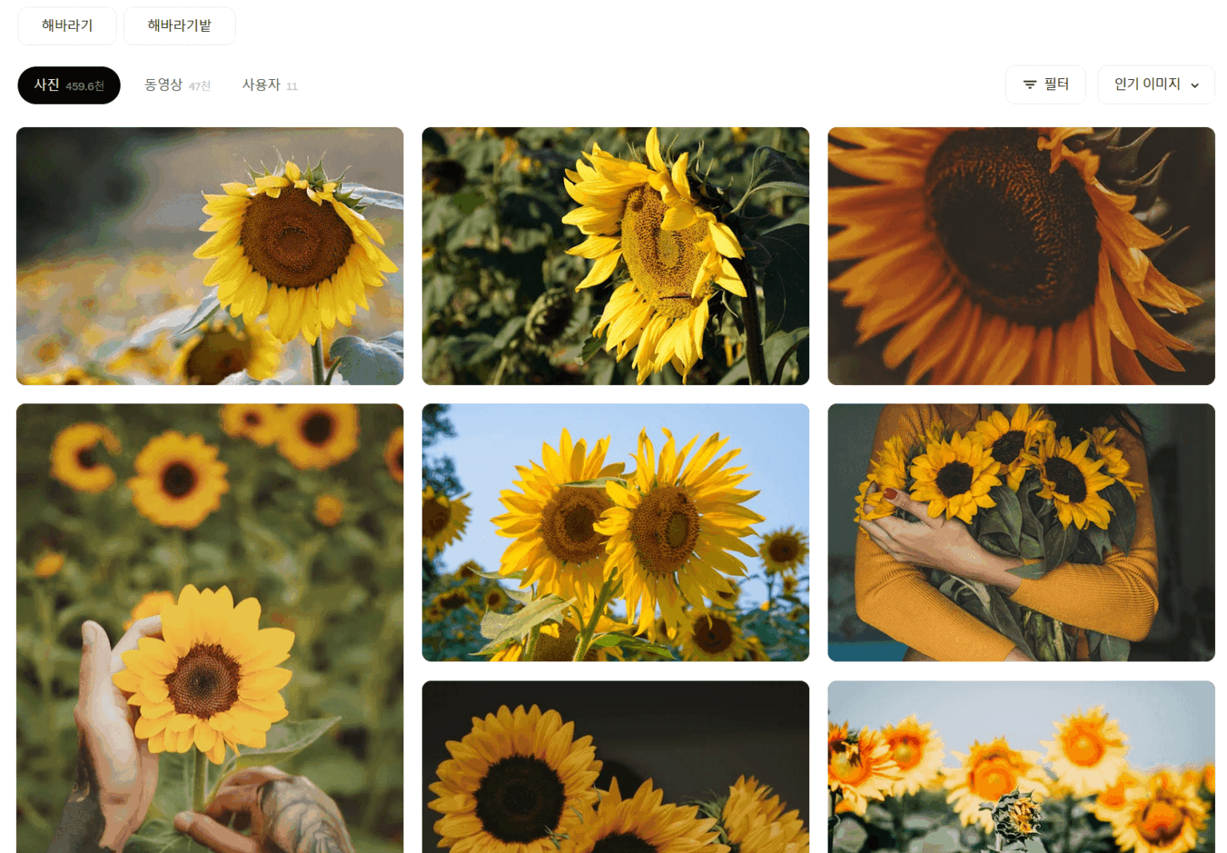Open hand holding sunflower photo

[x=210, y=628]
